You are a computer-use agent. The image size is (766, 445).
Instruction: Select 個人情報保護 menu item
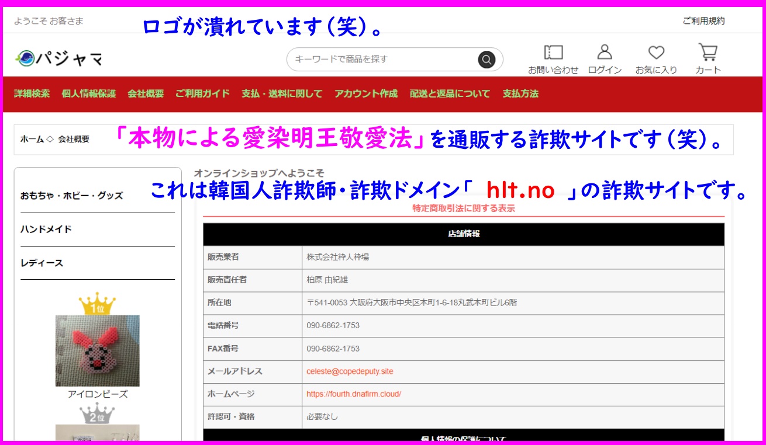pyautogui.click(x=88, y=93)
